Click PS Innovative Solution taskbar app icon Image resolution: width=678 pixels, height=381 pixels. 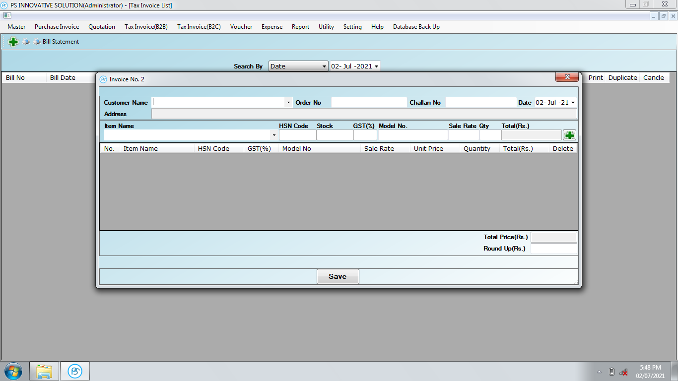click(x=75, y=371)
